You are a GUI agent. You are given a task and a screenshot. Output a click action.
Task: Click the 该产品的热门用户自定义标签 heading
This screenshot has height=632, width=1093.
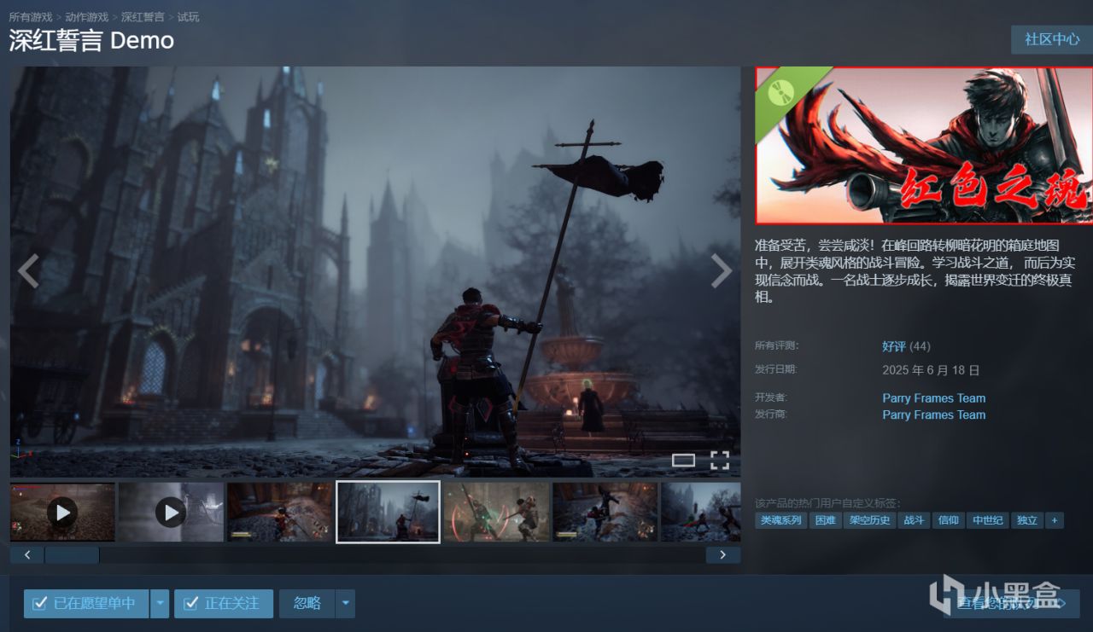827,503
